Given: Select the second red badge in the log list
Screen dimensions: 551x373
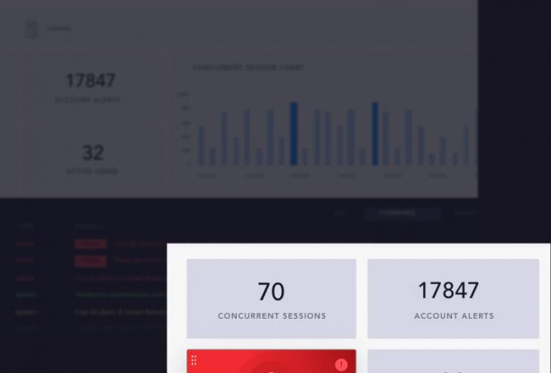Looking at the screenshot, I should click(x=90, y=261).
